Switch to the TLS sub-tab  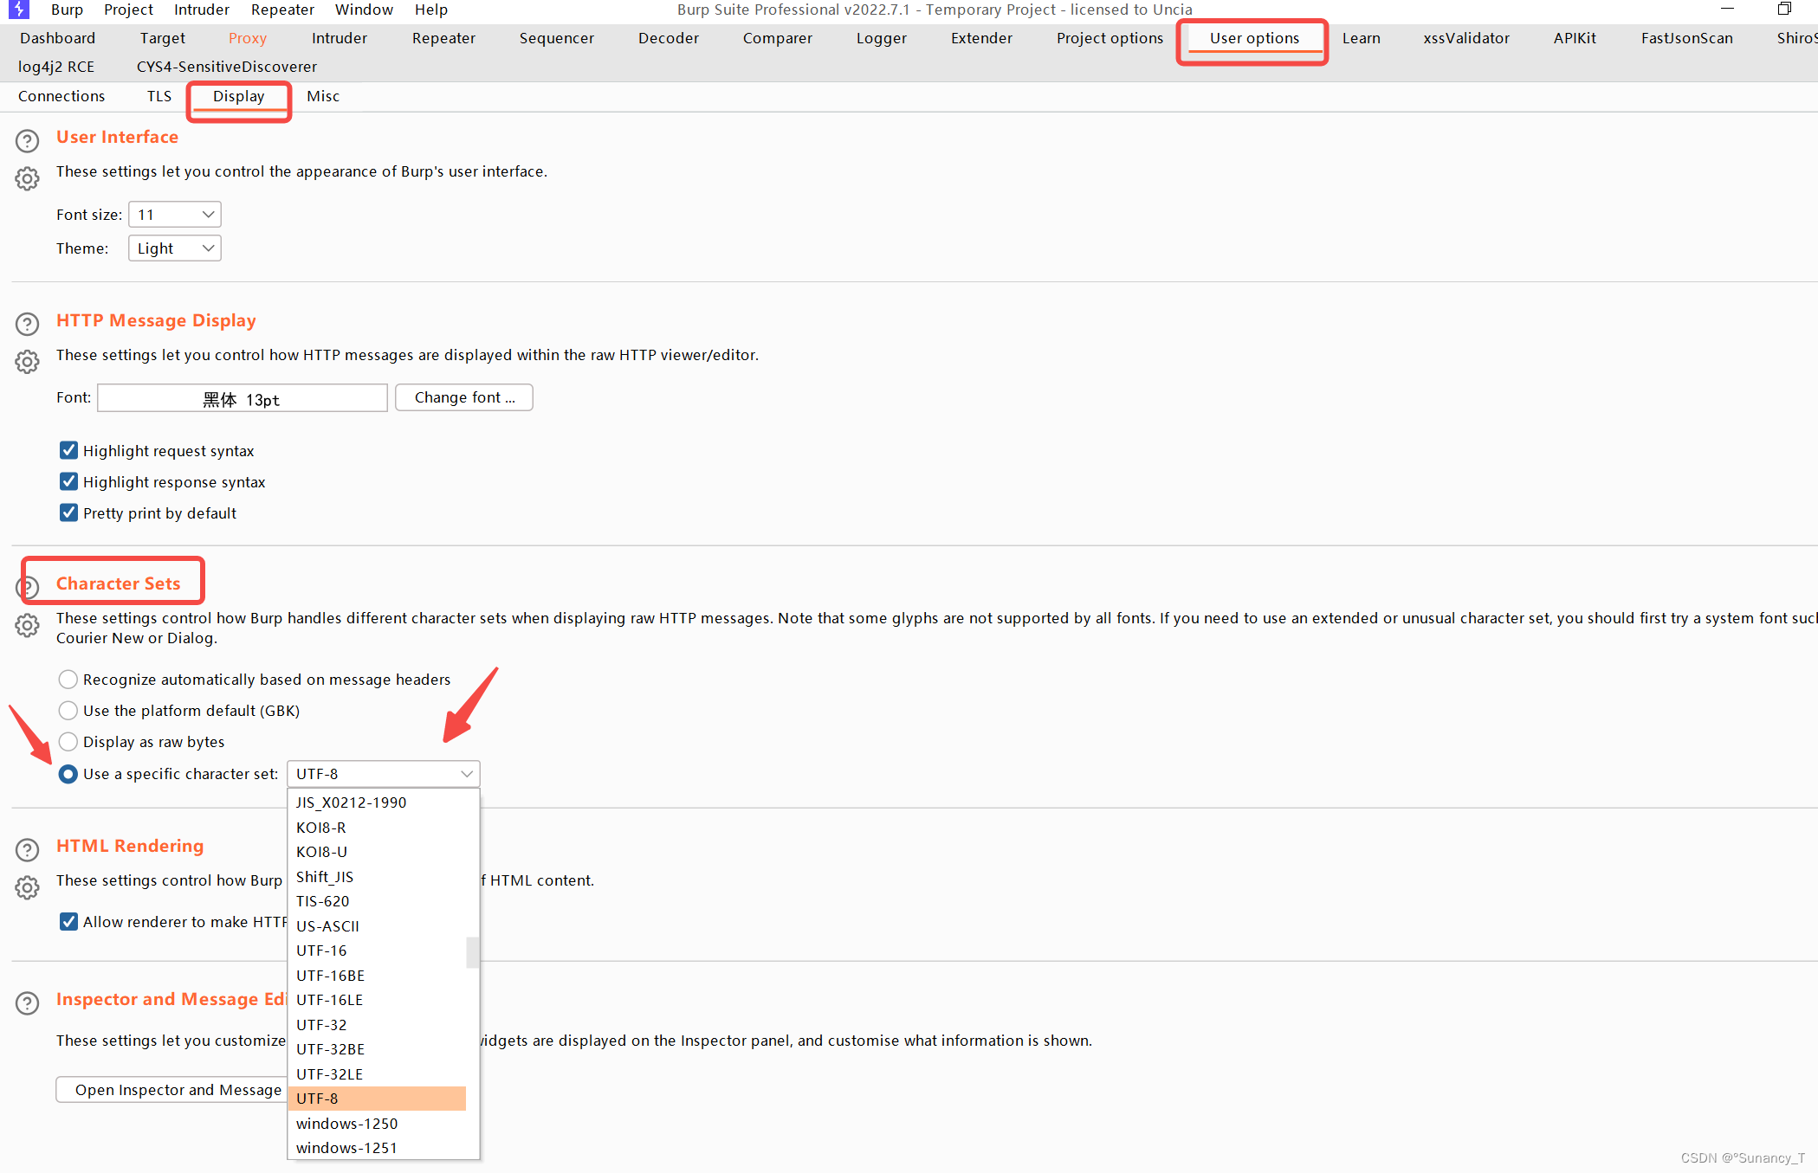click(x=159, y=96)
